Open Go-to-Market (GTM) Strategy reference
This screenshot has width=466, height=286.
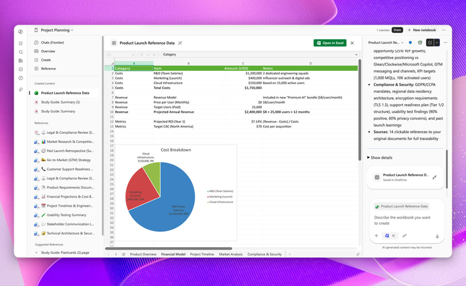pyautogui.click(x=64, y=160)
